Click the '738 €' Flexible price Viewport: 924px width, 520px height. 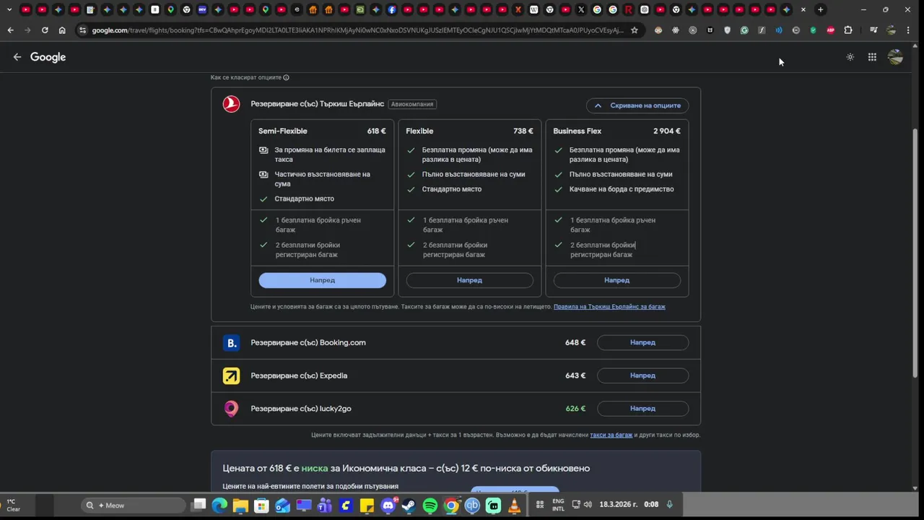523,131
